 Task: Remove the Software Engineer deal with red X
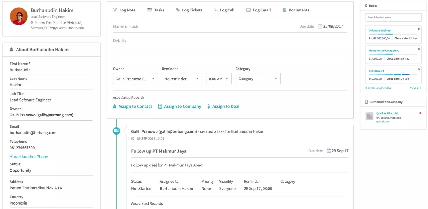click(419, 29)
